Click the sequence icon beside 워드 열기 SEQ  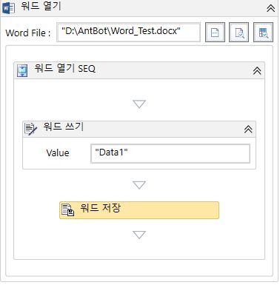[x=22, y=70]
